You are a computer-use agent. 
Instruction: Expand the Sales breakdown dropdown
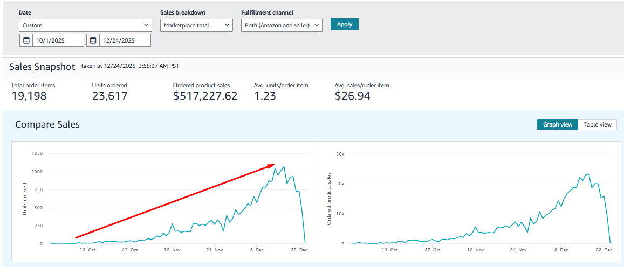click(x=196, y=25)
